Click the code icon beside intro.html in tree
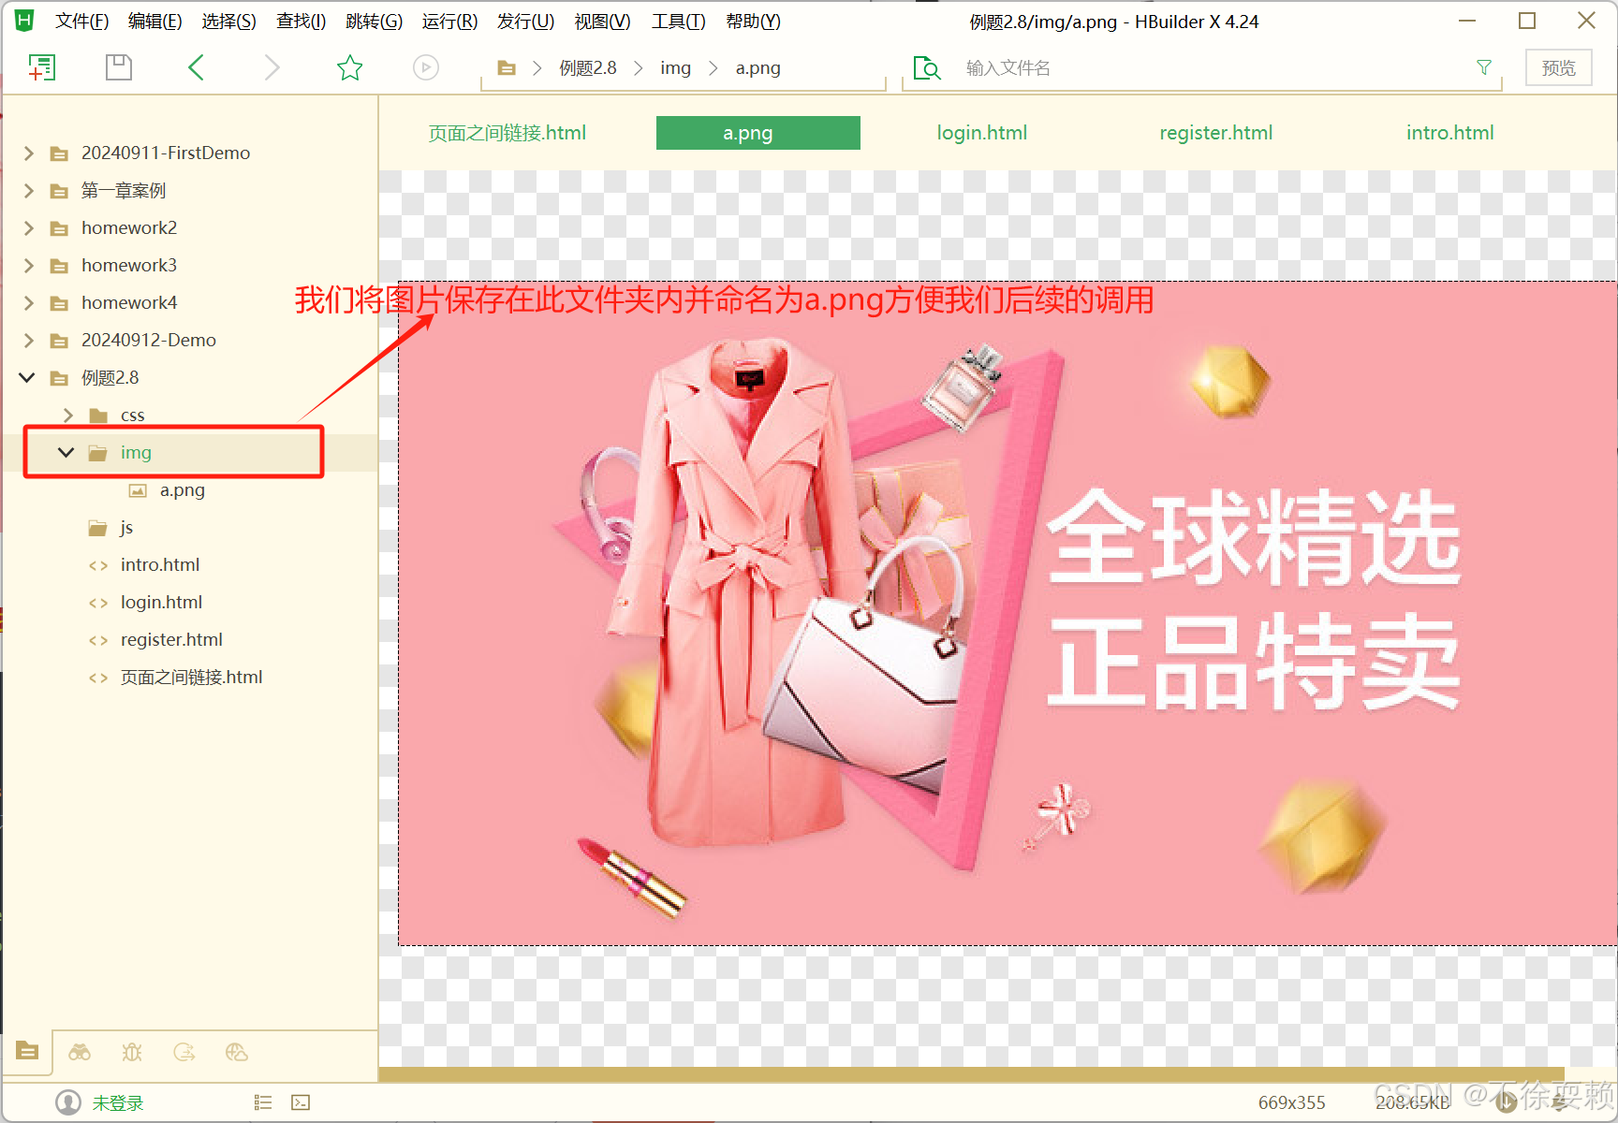 point(98,565)
